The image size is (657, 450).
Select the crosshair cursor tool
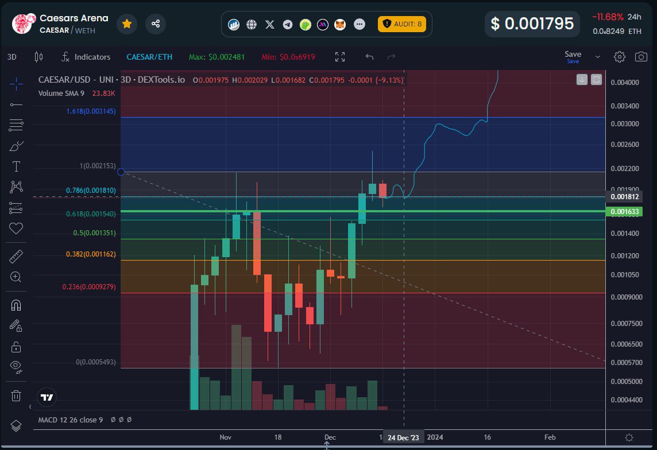pyautogui.click(x=16, y=84)
